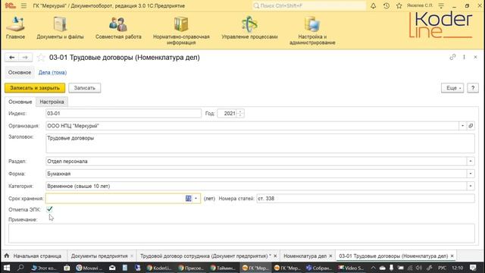Toggle the Отметка ЭПК checkbox

point(49,209)
